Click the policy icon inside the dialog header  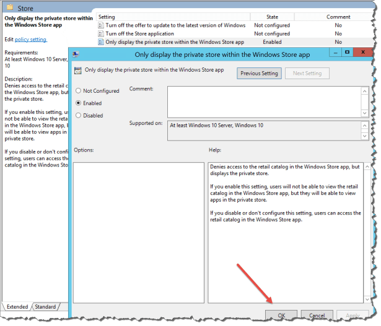[x=77, y=72]
